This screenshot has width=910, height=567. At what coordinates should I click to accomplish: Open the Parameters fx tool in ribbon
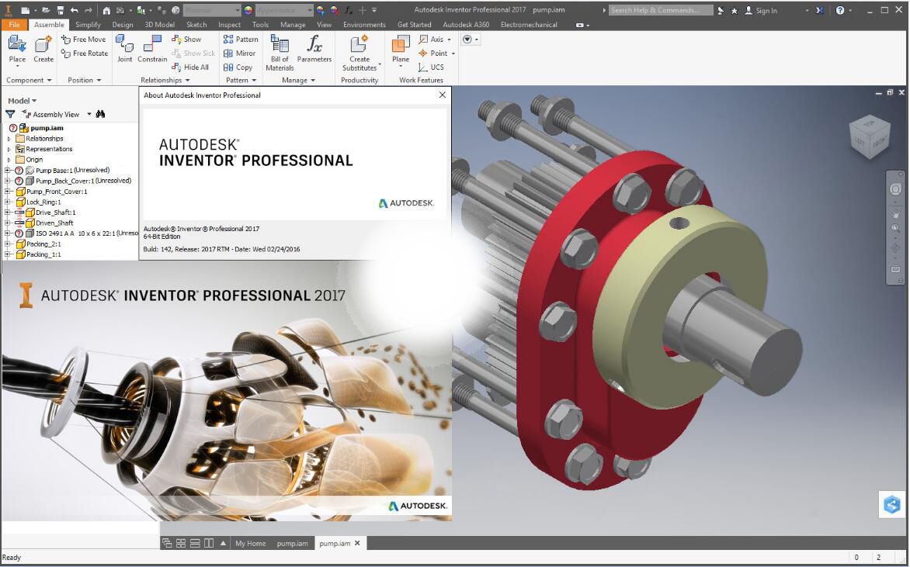(314, 50)
